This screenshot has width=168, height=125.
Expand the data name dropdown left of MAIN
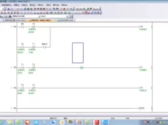point(39,16)
